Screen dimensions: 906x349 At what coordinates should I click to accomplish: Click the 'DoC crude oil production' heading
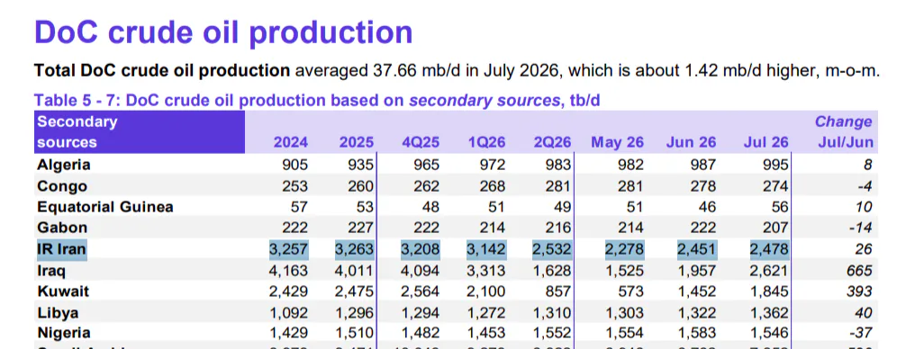(223, 32)
